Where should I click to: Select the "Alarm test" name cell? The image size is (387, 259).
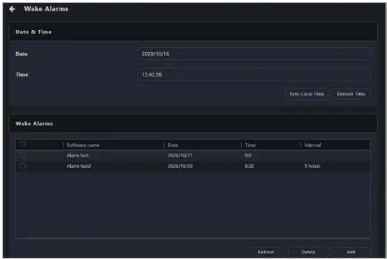pos(78,155)
